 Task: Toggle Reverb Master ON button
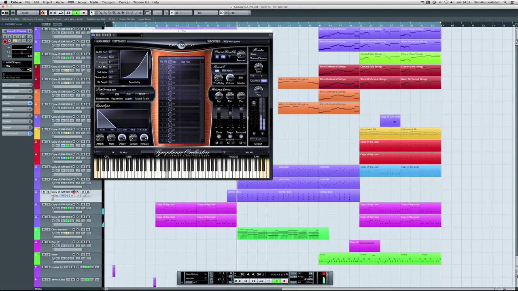[x=240, y=78]
